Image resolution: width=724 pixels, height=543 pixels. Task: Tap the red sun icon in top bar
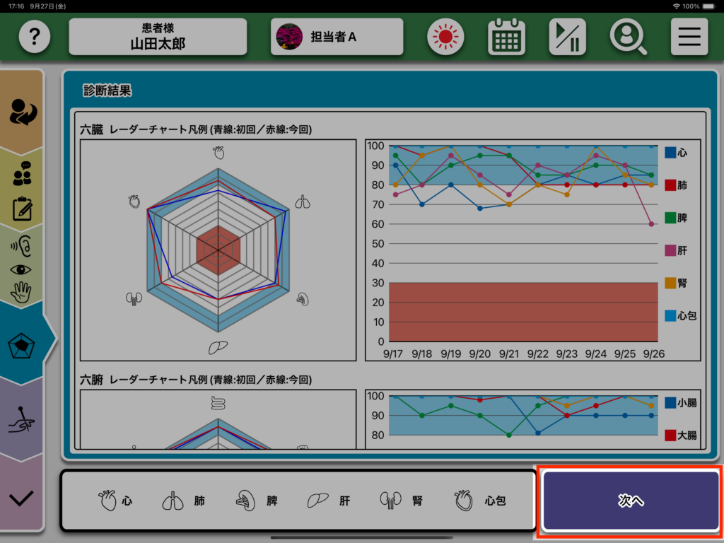(x=445, y=37)
